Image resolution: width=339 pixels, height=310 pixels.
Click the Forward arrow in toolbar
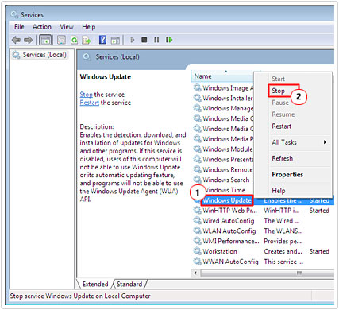point(28,40)
